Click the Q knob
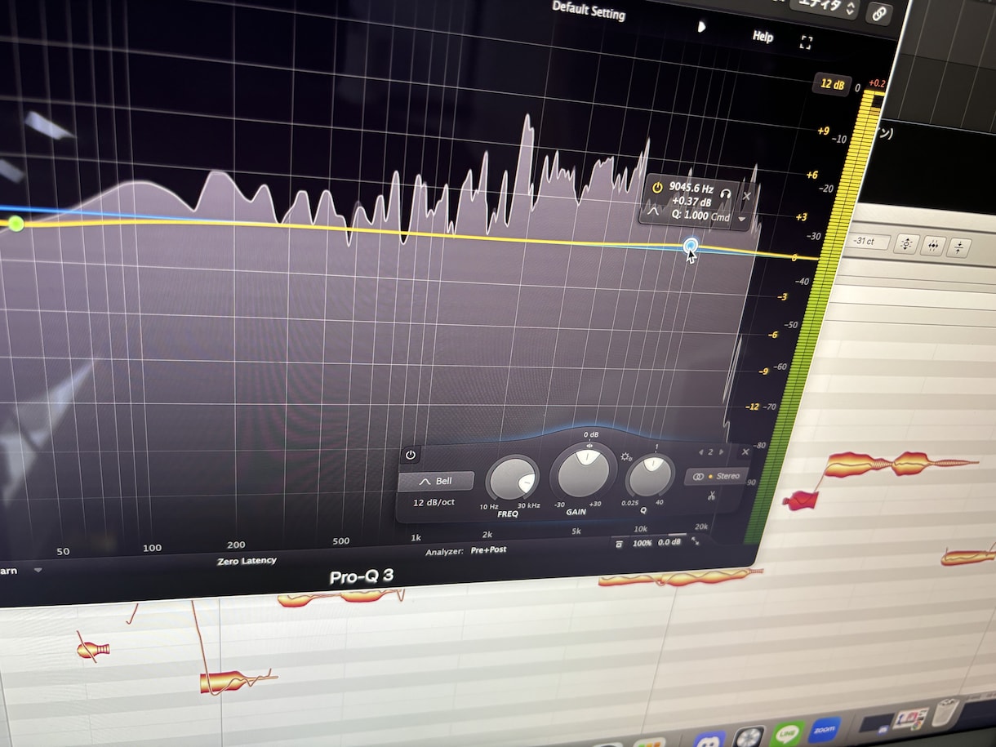 [650, 477]
